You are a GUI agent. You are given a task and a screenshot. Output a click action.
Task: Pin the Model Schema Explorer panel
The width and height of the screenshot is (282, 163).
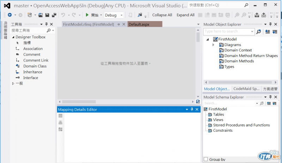270,97
